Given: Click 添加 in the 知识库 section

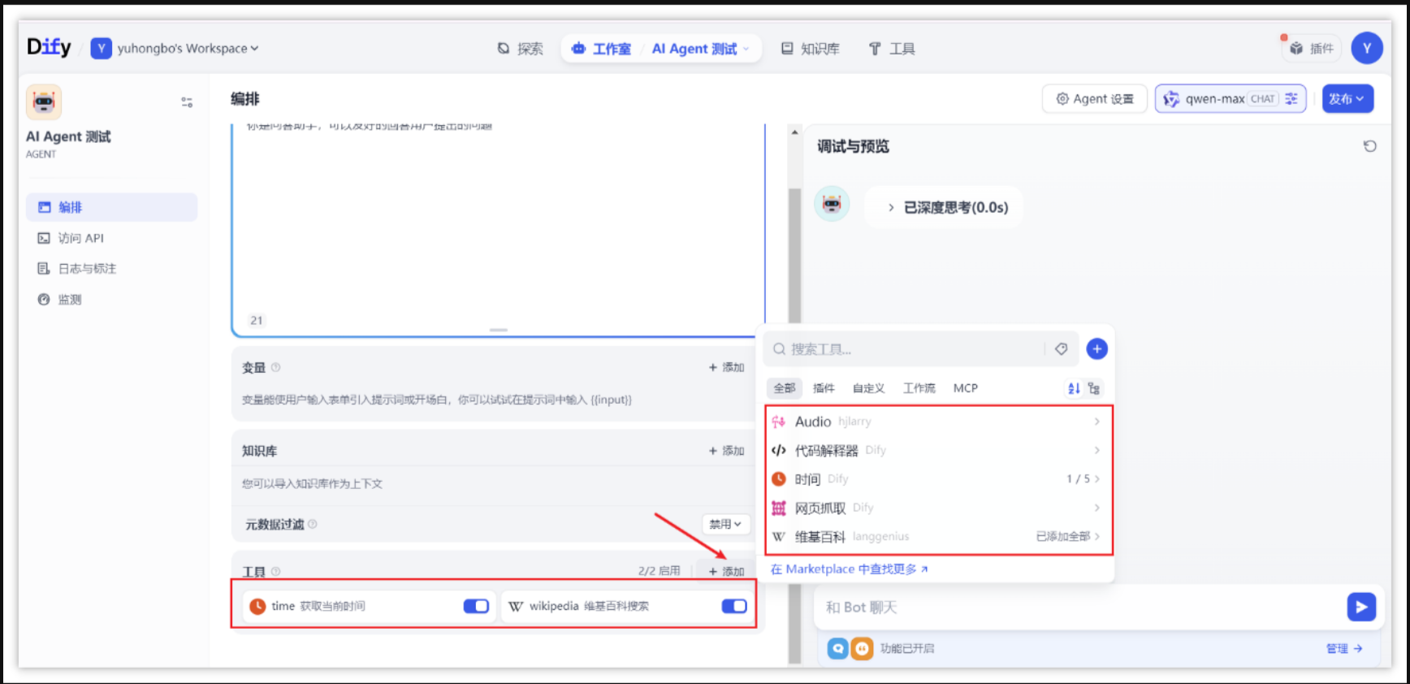Looking at the screenshot, I should 726,451.
